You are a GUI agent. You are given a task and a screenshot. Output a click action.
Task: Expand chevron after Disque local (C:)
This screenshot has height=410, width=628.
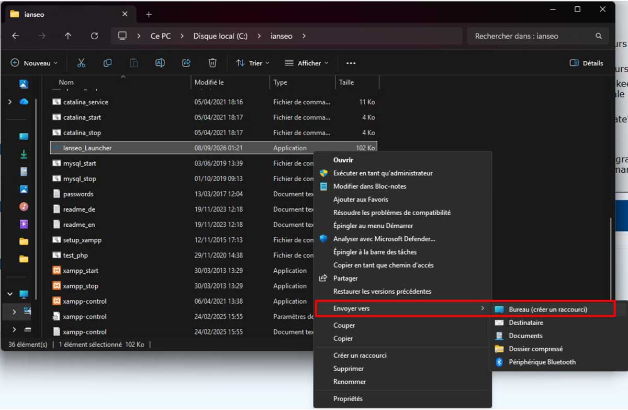[259, 36]
